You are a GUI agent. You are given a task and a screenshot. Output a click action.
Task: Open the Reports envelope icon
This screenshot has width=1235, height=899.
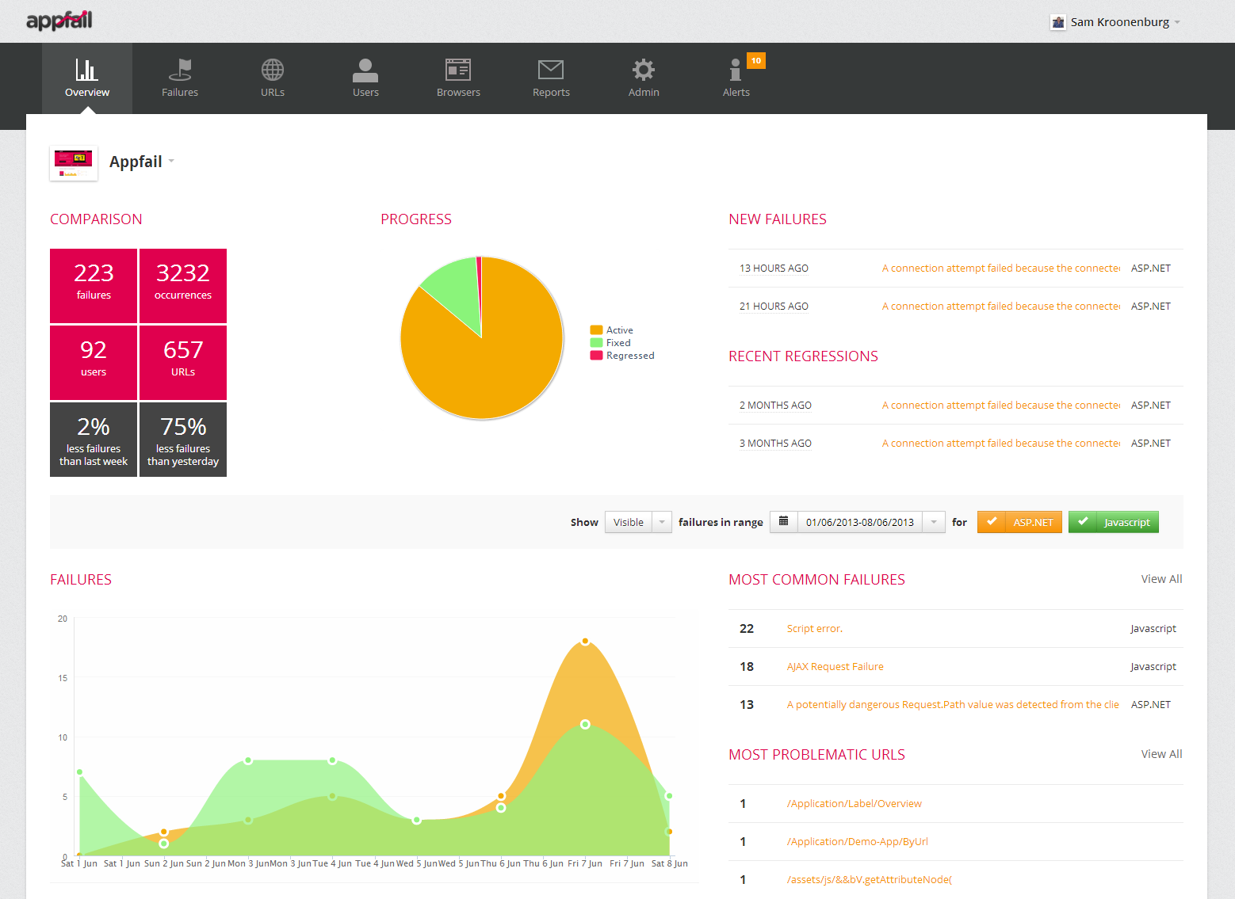pyautogui.click(x=551, y=70)
